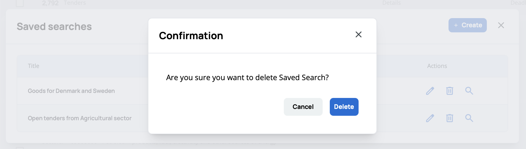Click the Title column header
This screenshot has height=149, width=526.
pos(34,66)
